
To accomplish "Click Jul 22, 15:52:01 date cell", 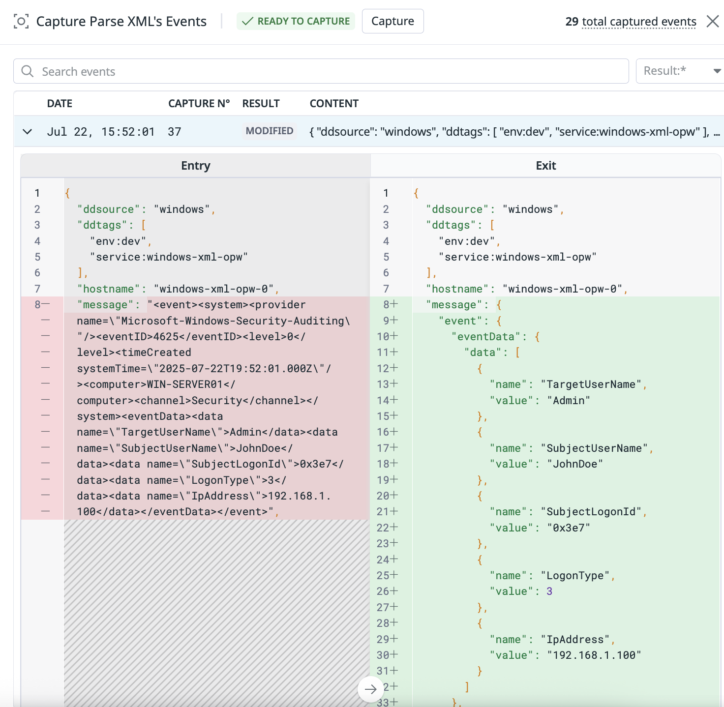I will (101, 132).
